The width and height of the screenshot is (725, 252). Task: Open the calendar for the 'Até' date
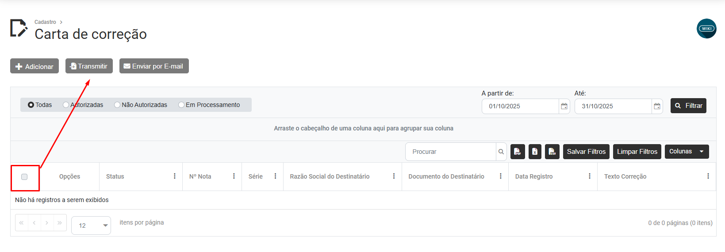[x=657, y=106]
